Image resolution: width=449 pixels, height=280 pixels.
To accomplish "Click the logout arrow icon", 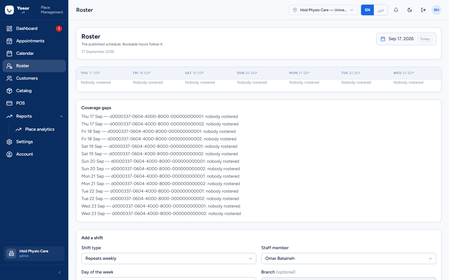I will (x=423, y=10).
